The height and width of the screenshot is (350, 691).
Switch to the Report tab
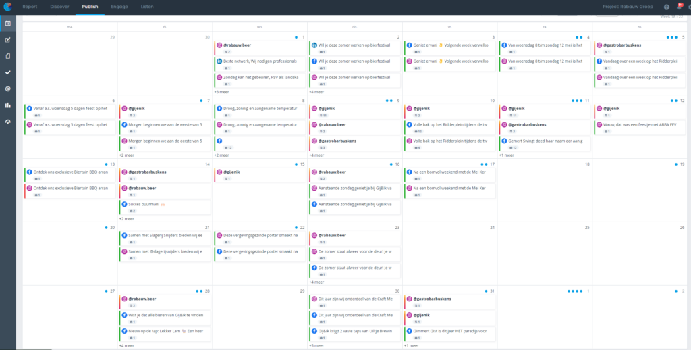click(x=30, y=6)
